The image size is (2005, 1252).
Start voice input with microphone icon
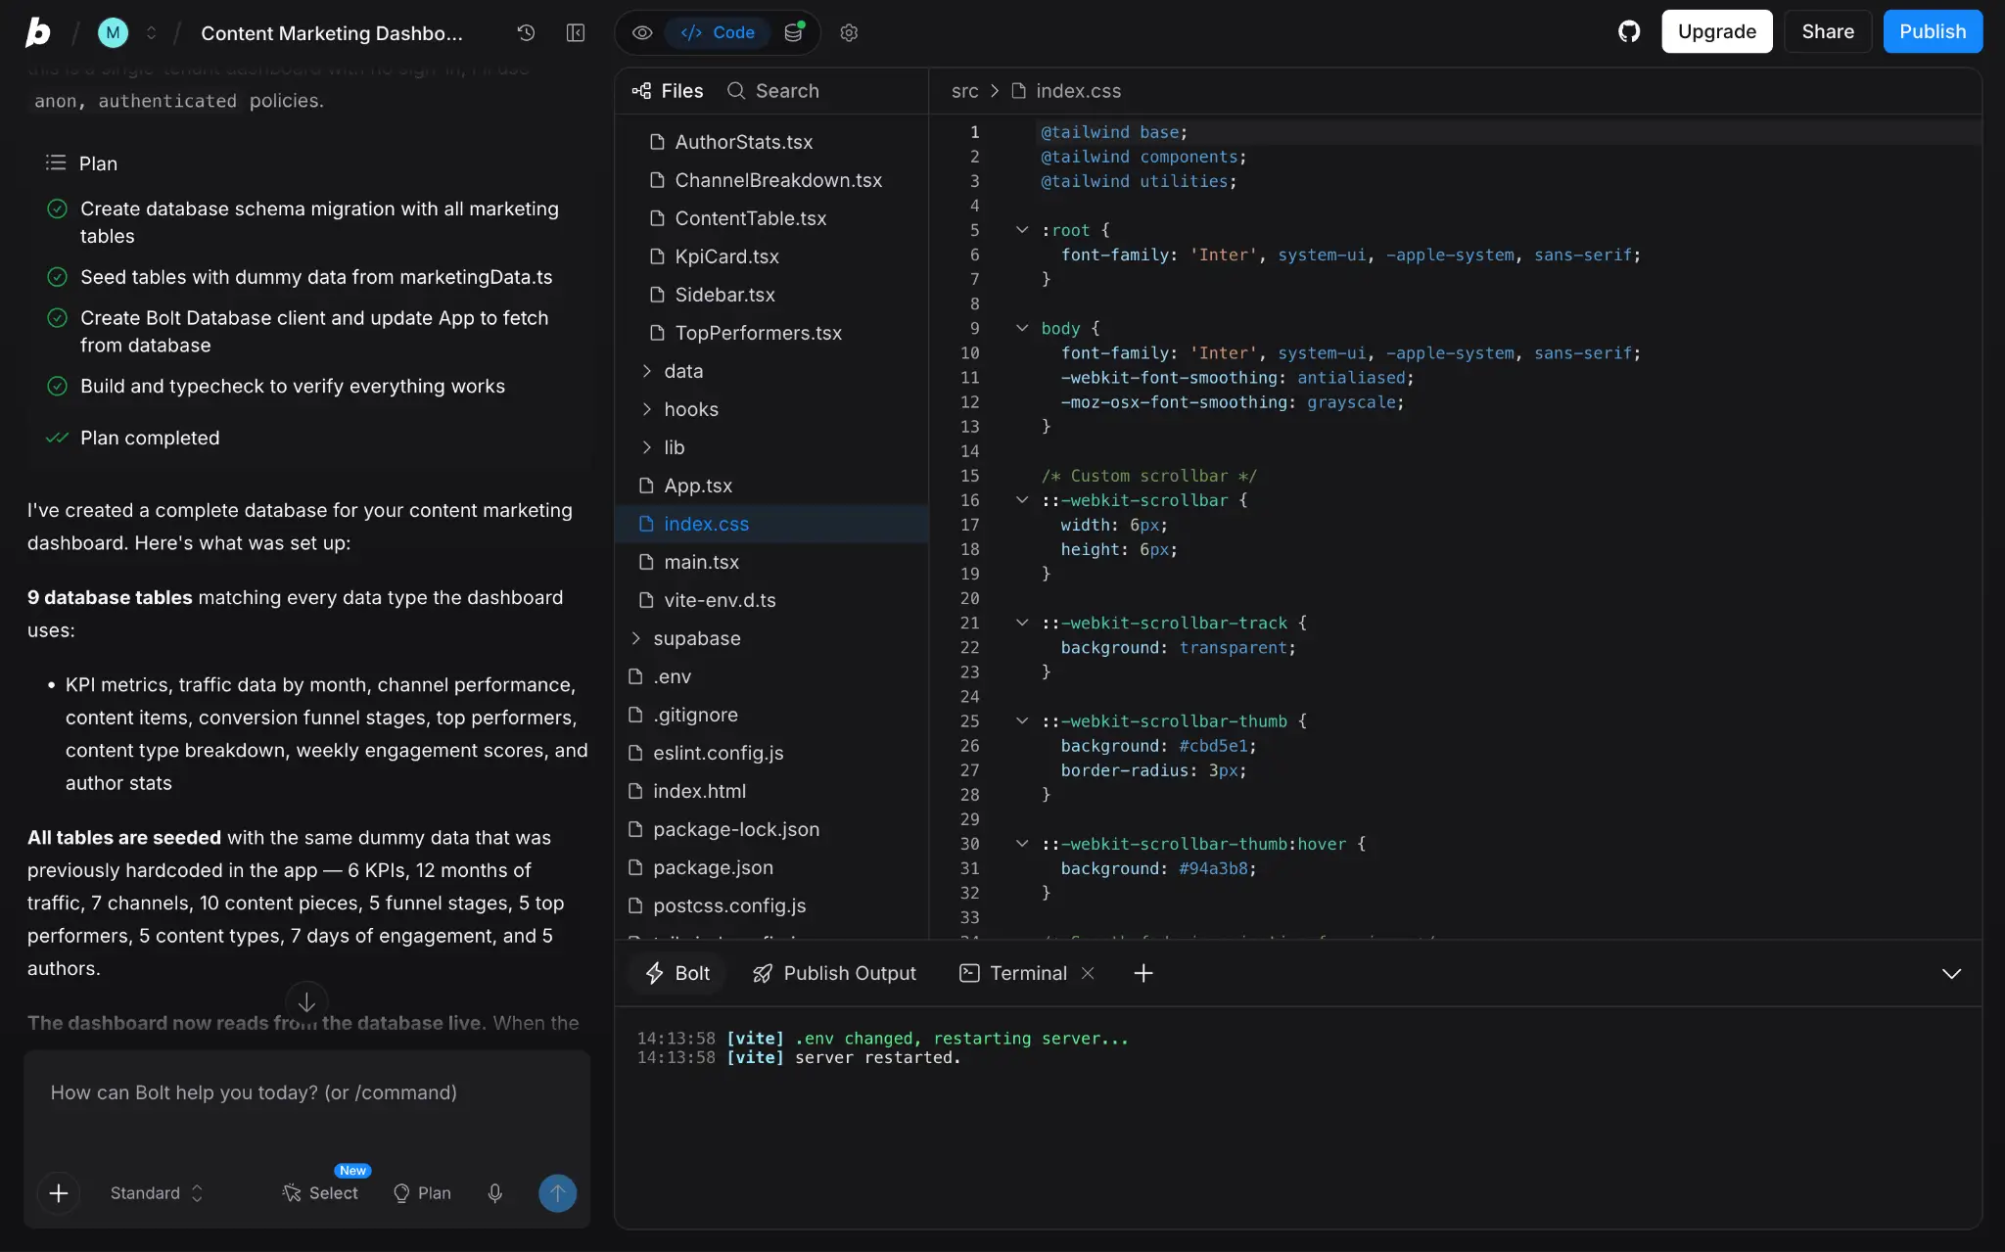pos(495,1192)
